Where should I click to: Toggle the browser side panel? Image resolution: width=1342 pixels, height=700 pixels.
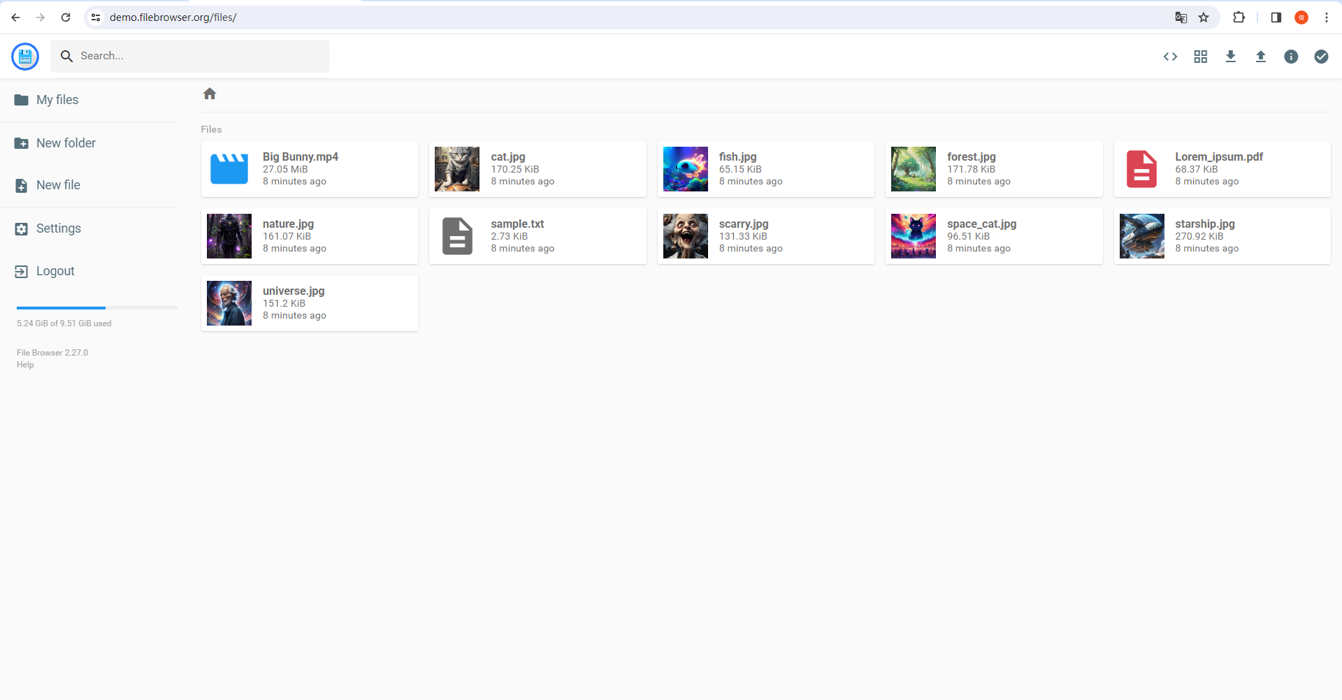[x=1276, y=17]
